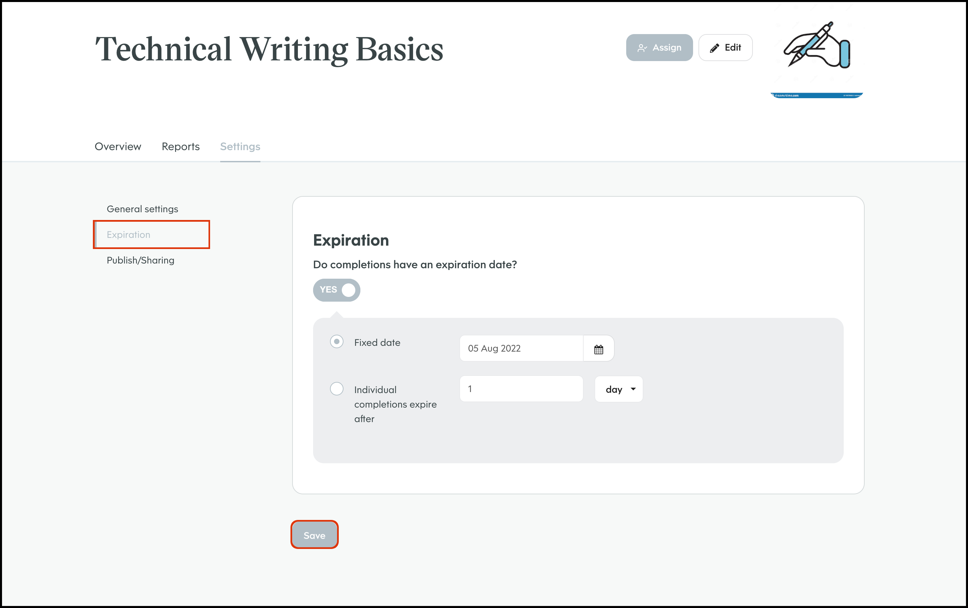Click the Save button
This screenshot has height=608, width=968.
pos(314,535)
